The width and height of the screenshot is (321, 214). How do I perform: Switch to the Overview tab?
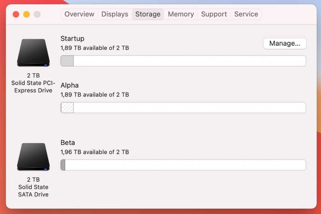pyautogui.click(x=79, y=14)
